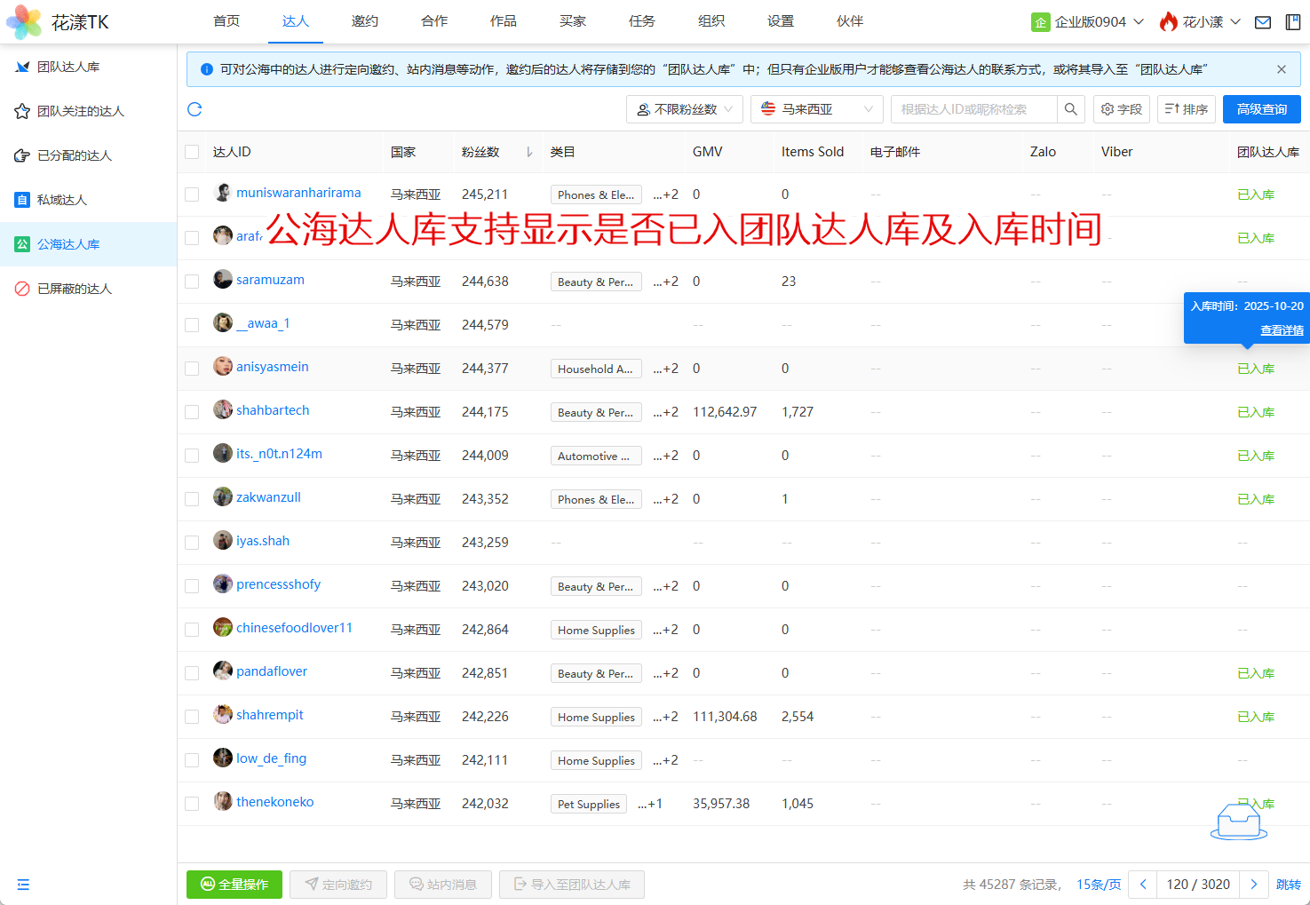Switch to the 邀约 top navigation tab
The width and height of the screenshot is (1310, 905).
tap(364, 21)
